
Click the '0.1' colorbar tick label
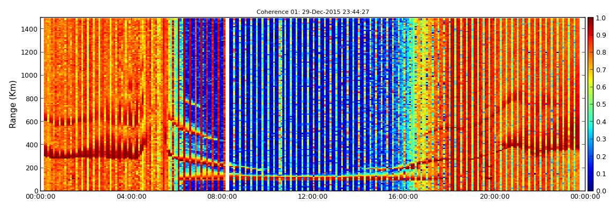601,174
